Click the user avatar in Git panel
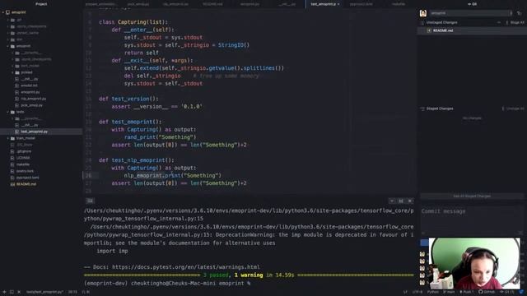The width and height of the screenshot is (527, 296). pos(423,13)
